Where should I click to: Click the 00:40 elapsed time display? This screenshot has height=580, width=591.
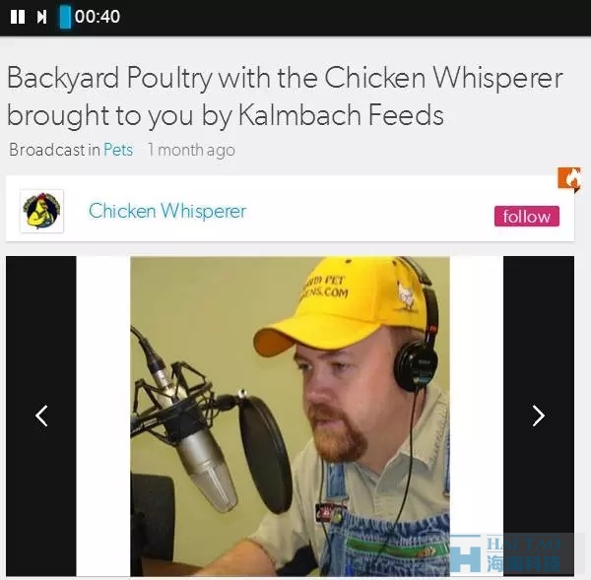click(98, 17)
